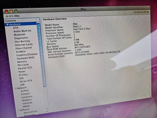Image resolution: width=157 pixels, height=118 pixels.
Task: Select Ethernet Cards entry
Action: [x=24, y=45]
